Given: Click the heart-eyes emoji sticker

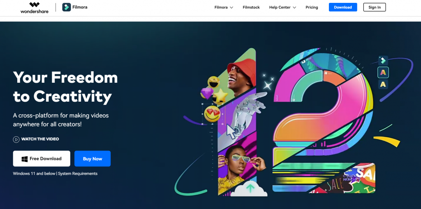Looking at the screenshot, I should click(x=212, y=114).
